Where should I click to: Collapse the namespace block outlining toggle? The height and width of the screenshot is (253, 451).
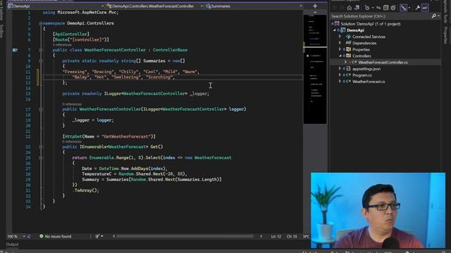click(x=41, y=23)
